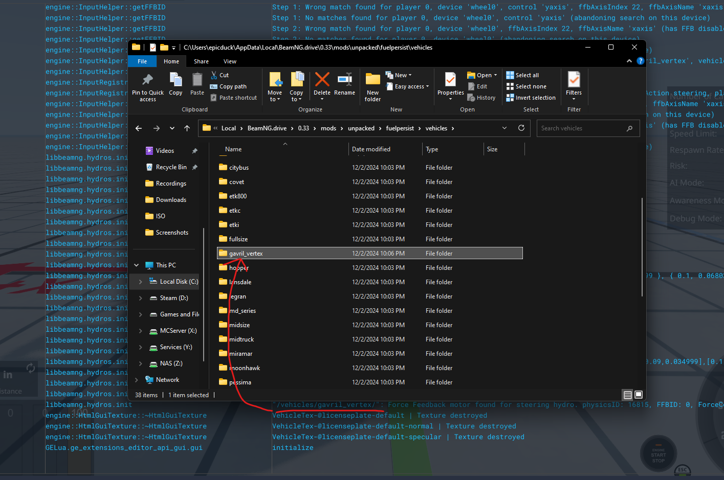Switch to the Share ribbon tab
This screenshot has width=724, height=480.
(201, 61)
